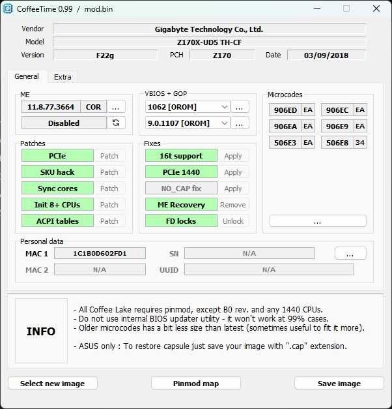
Task: Click the Date 03/09/2018 field
Action: 326,55
